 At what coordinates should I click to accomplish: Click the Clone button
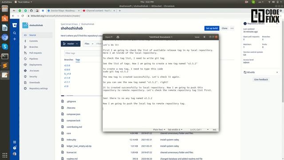(225, 28)
